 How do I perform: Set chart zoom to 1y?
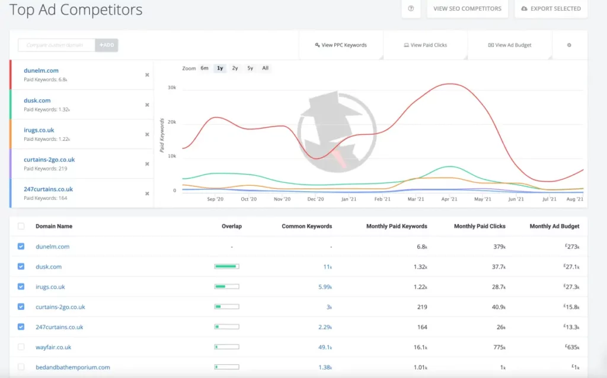pyautogui.click(x=220, y=68)
